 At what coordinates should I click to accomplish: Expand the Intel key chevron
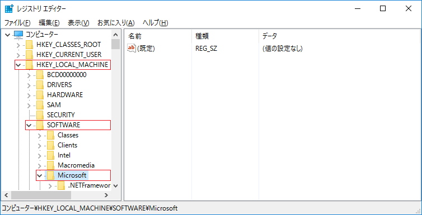coord(40,155)
